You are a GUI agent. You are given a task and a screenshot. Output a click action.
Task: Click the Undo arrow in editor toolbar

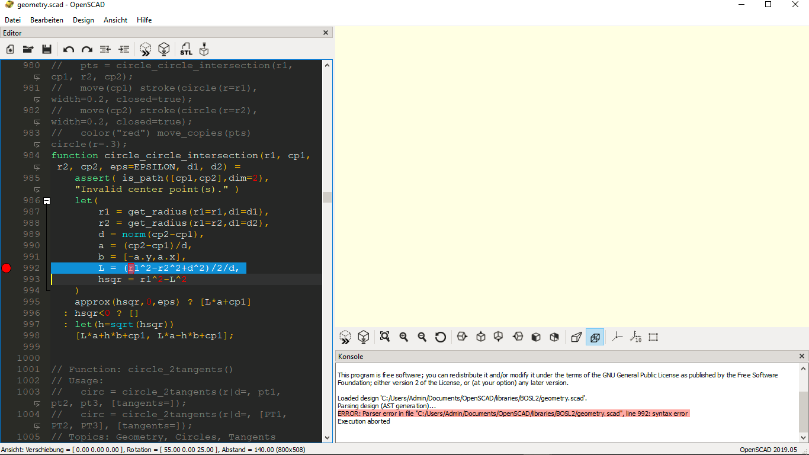pyautogui.click(x=69, y=49)
